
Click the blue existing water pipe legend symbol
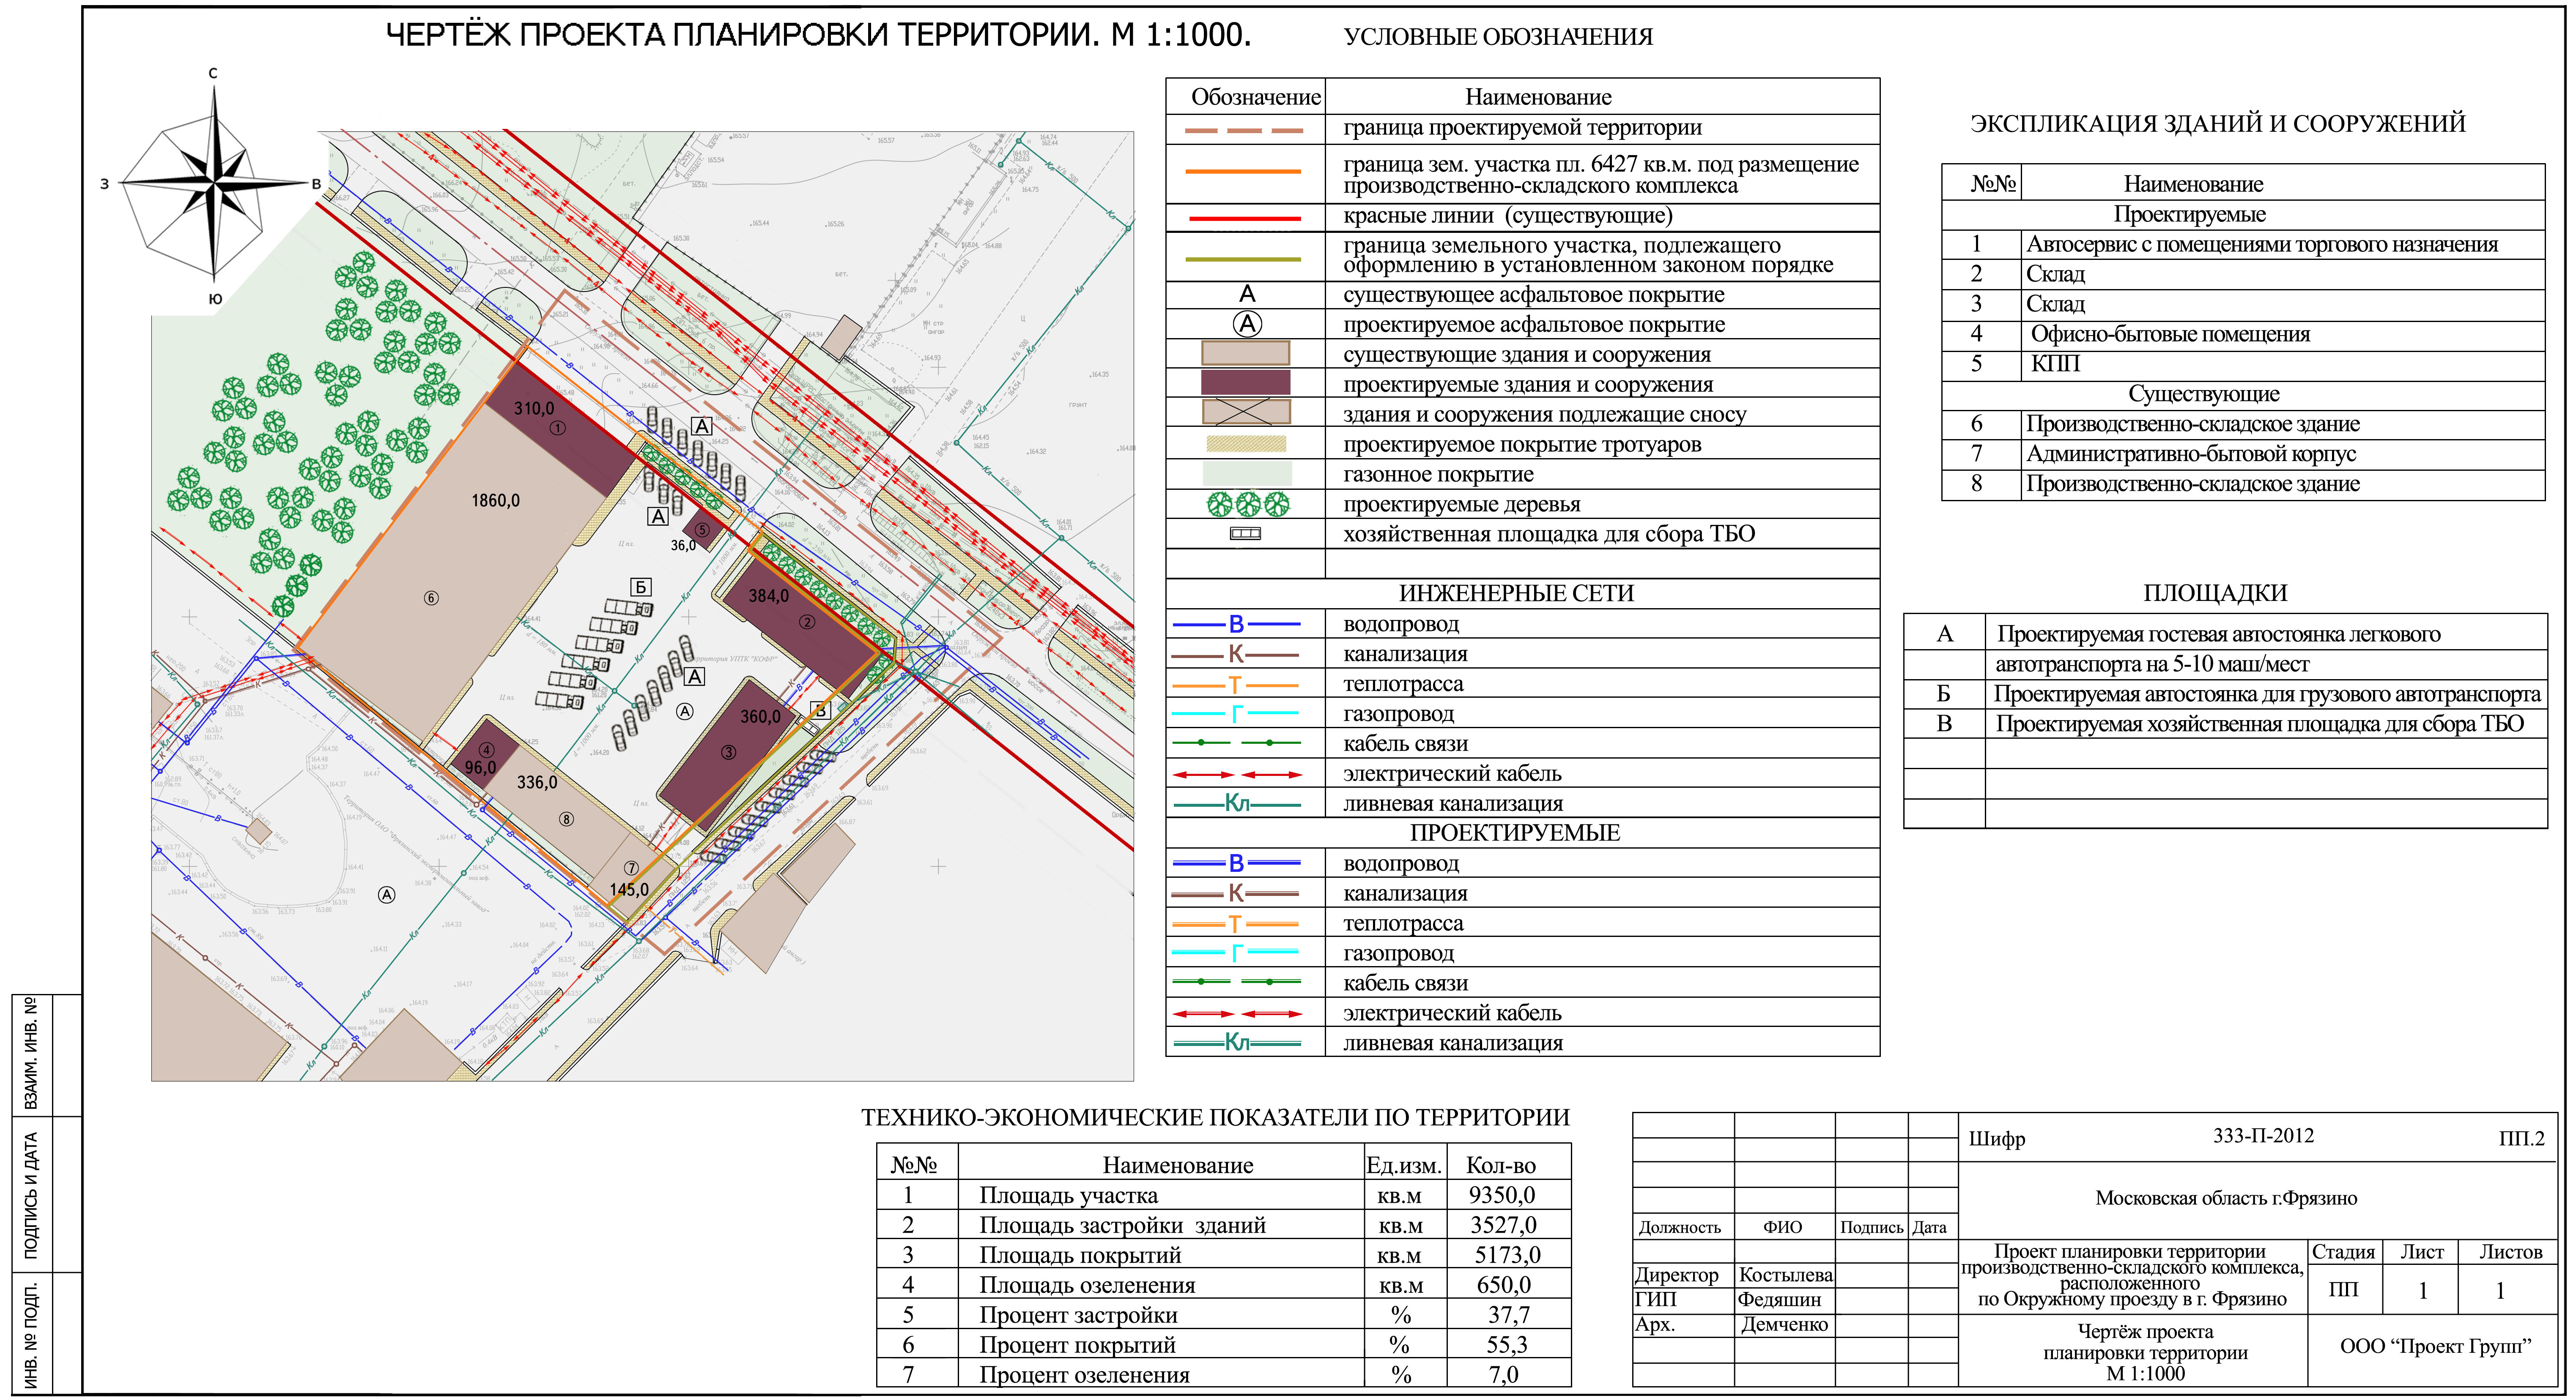pos(1236,625)
